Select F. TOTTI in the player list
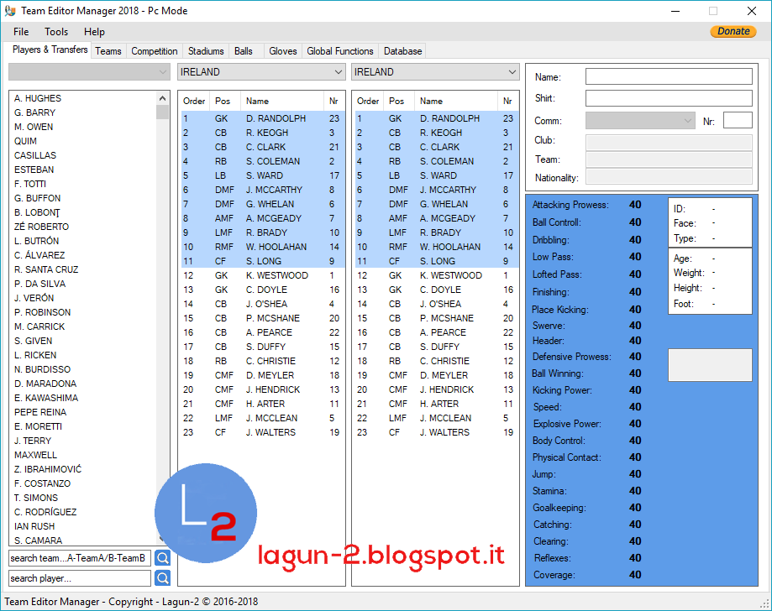Screen dimensions: 772x611 30,184
